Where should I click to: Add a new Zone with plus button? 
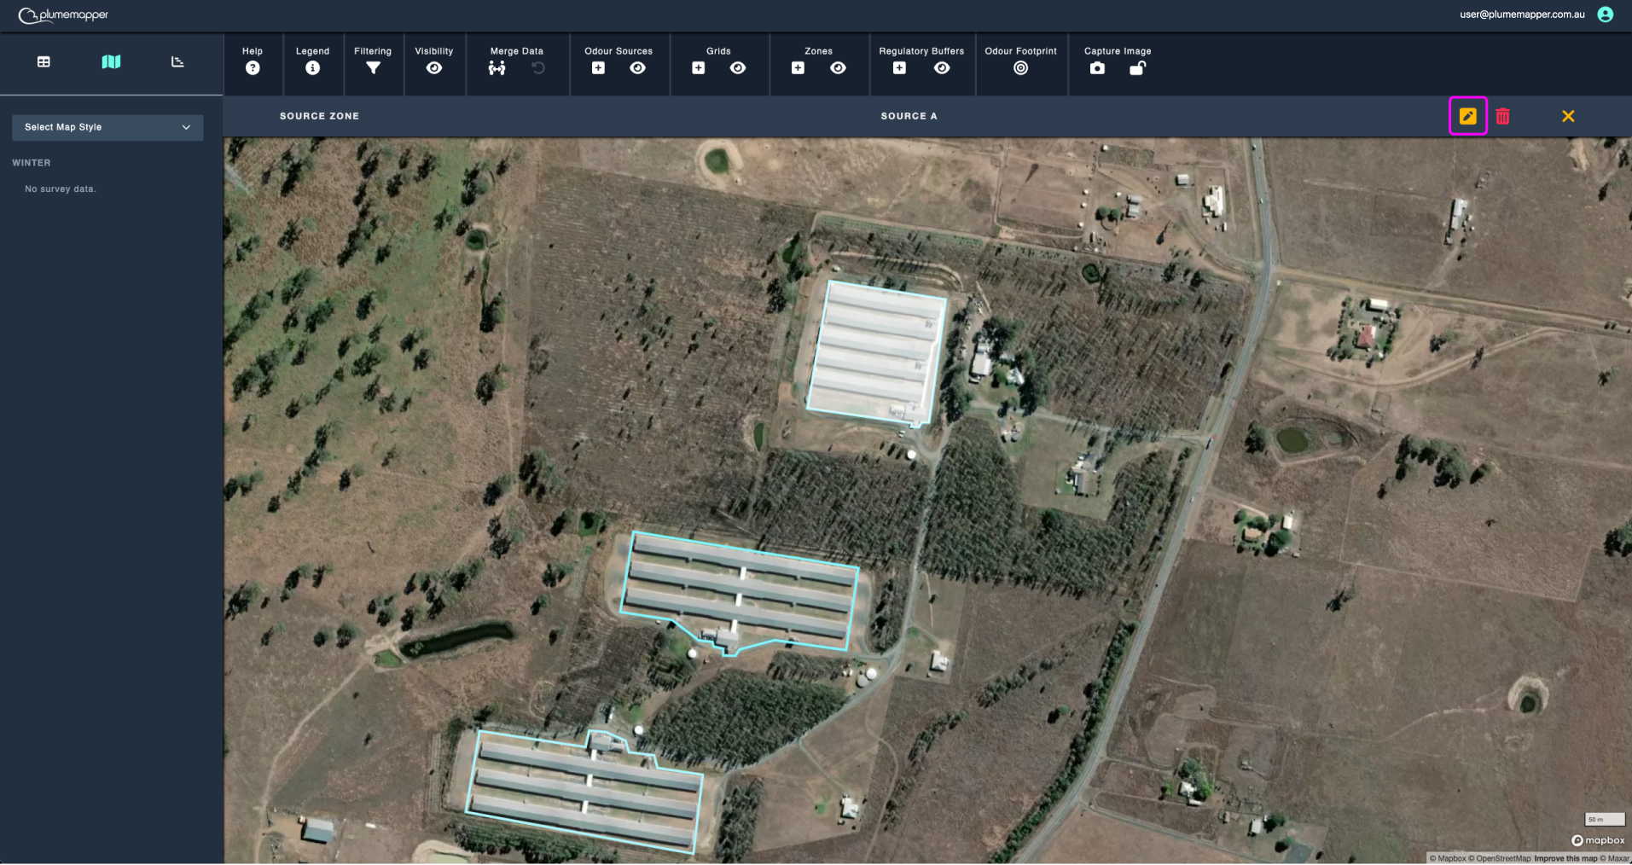click(798, 68)
